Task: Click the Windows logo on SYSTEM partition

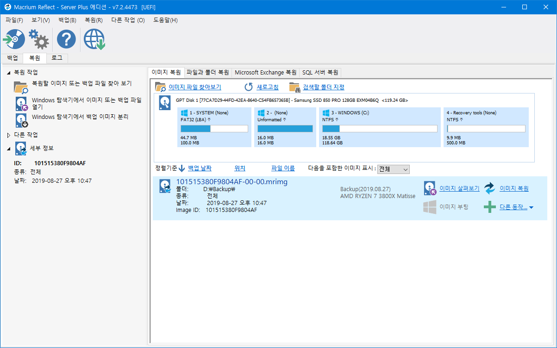Action: click(184, 112)
